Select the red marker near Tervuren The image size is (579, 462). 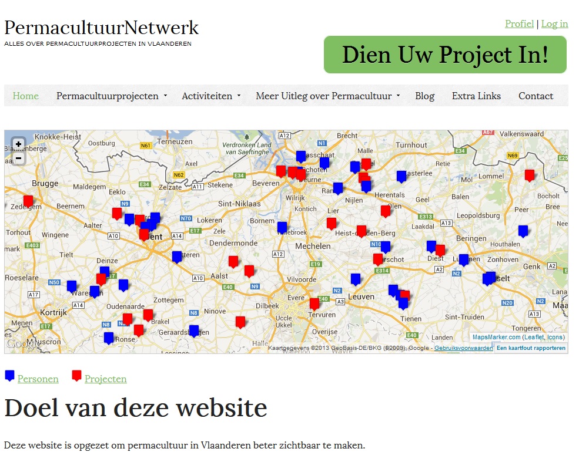click(x=314, y=304)
